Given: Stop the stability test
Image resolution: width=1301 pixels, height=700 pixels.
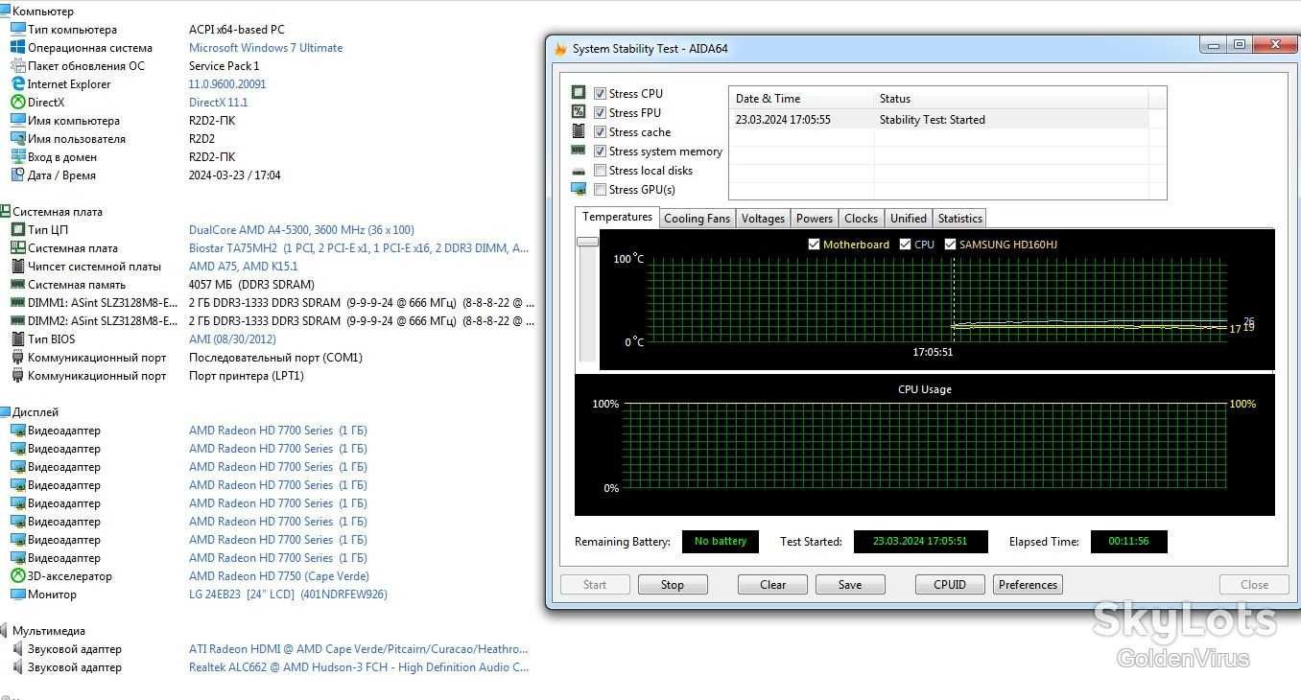Looking at the screenshot, I should click(672, 585).
